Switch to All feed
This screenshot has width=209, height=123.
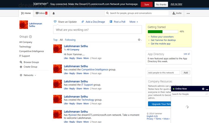pos(61,40)
